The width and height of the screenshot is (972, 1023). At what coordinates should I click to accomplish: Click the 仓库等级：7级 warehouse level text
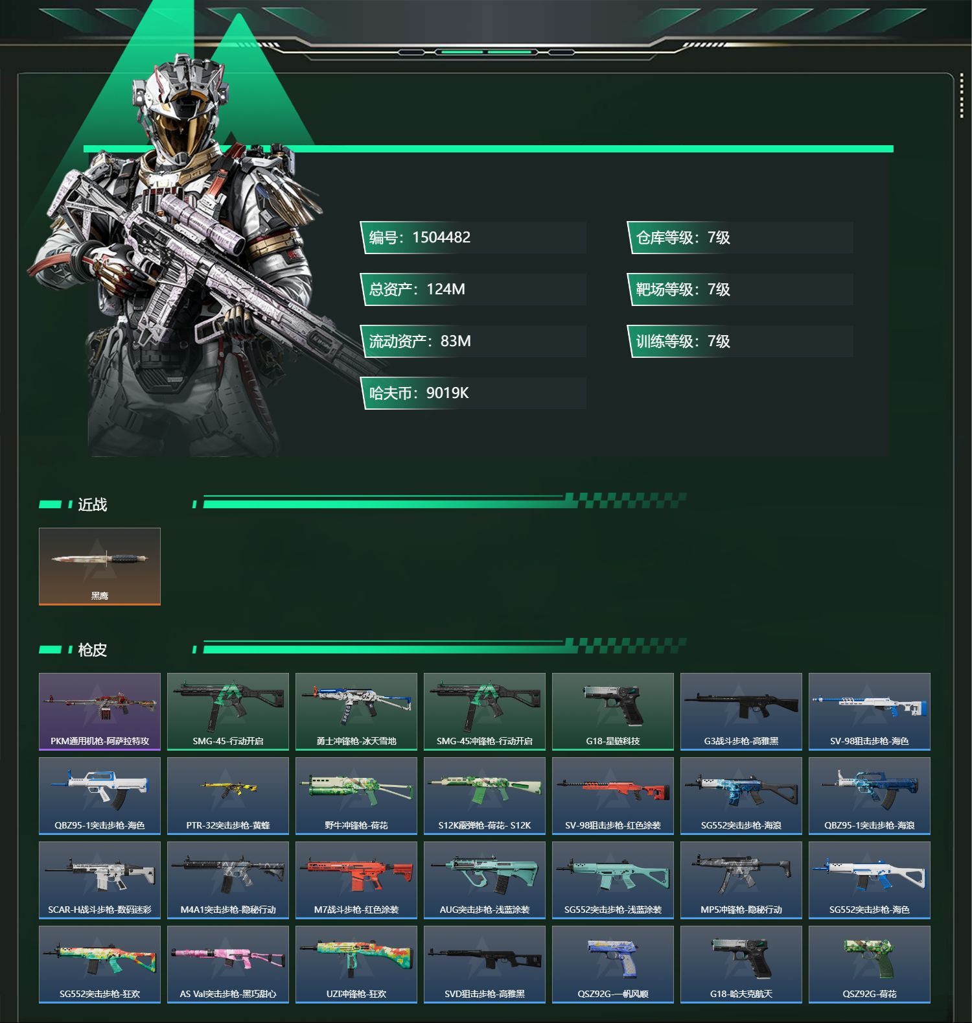pyautogui.click(x=683, y=237)
